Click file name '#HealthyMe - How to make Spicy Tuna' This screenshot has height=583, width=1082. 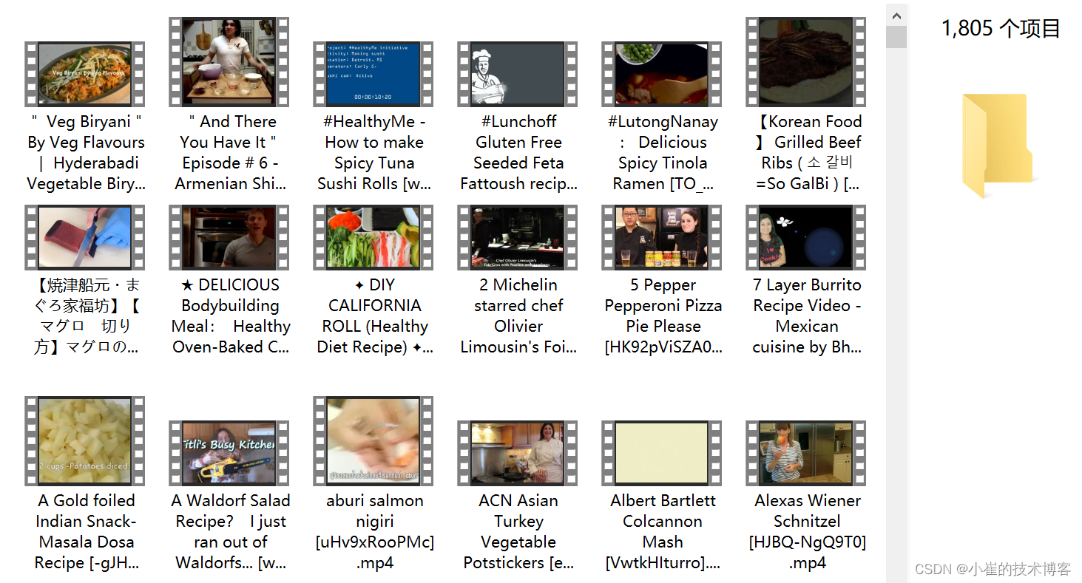[374, 153]
